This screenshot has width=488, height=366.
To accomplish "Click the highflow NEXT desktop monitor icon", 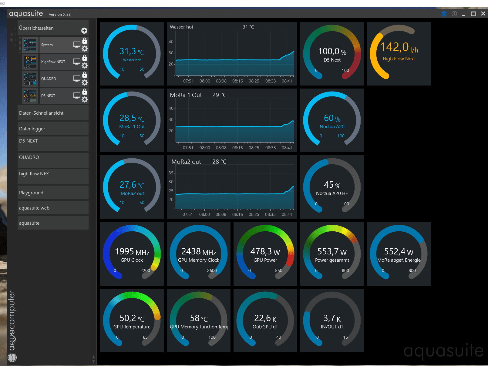I will coord(77,62).
